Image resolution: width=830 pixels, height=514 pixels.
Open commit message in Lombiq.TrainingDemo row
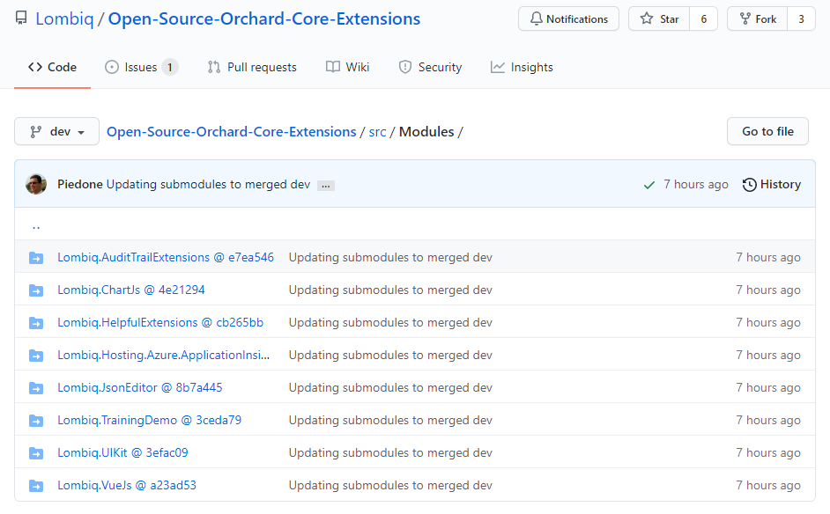390,421
